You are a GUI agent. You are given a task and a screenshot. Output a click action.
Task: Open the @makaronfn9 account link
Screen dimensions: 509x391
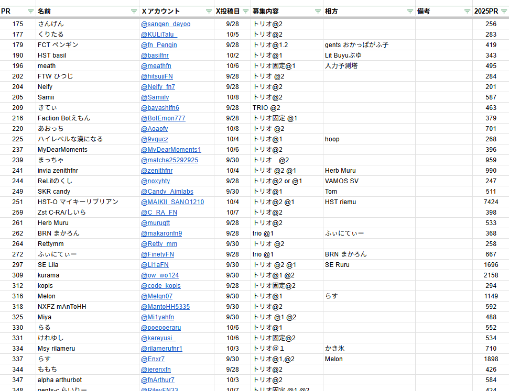click(x=161, y=233)
